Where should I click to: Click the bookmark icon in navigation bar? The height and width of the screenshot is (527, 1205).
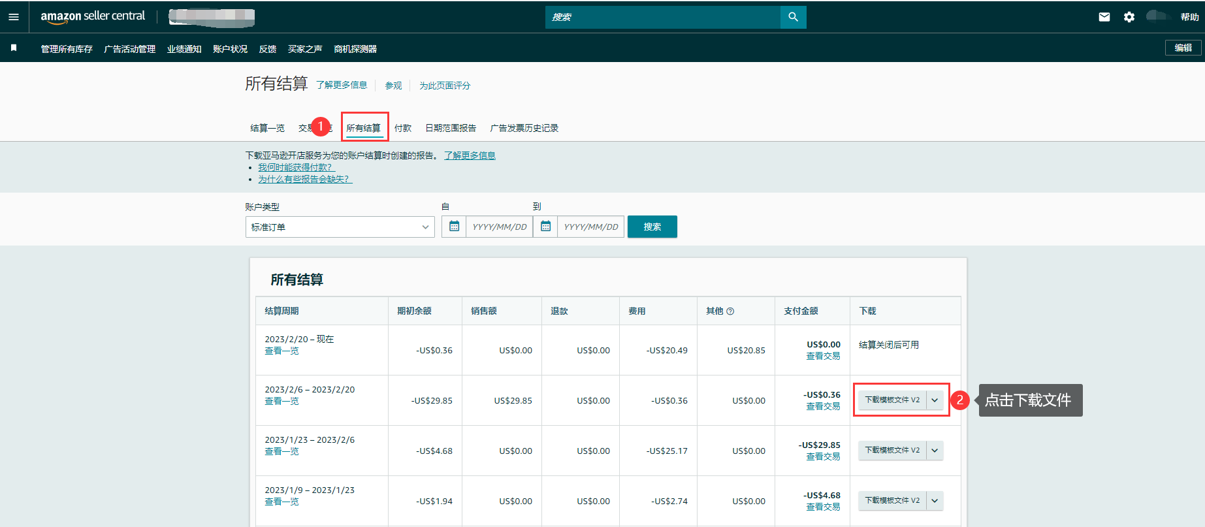[14, 48]
